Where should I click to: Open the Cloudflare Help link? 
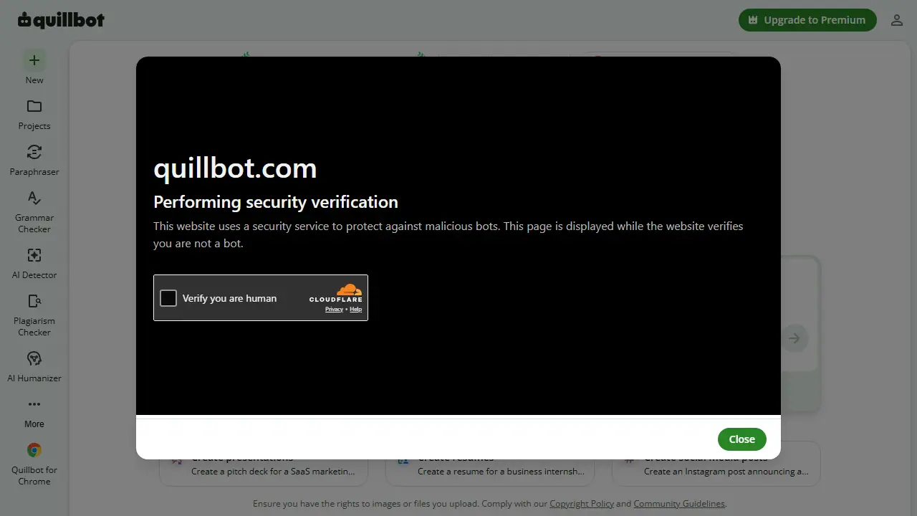point(355,310)
